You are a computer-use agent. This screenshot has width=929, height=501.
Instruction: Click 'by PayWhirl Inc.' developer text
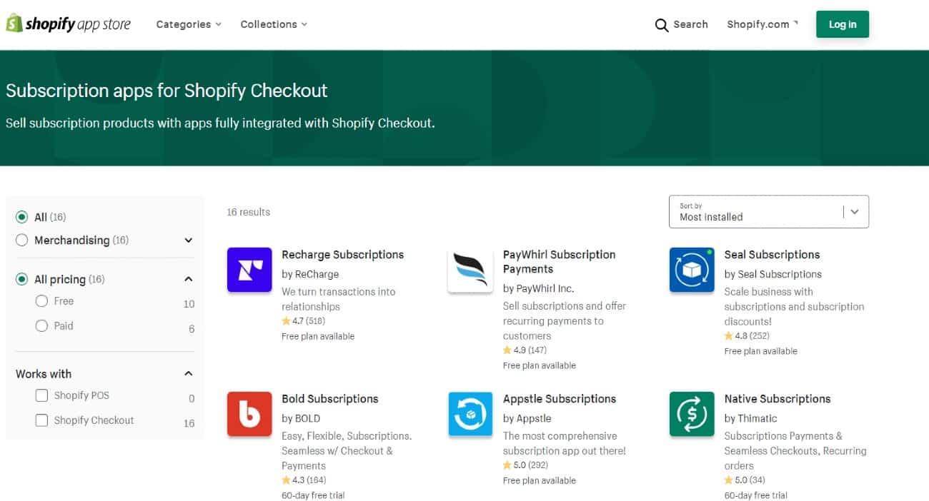[x=538, y=288]
